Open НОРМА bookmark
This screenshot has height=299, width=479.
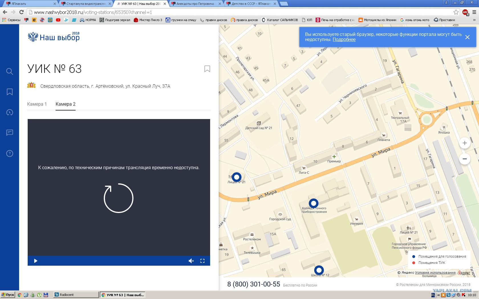click(x=88, y=20)
